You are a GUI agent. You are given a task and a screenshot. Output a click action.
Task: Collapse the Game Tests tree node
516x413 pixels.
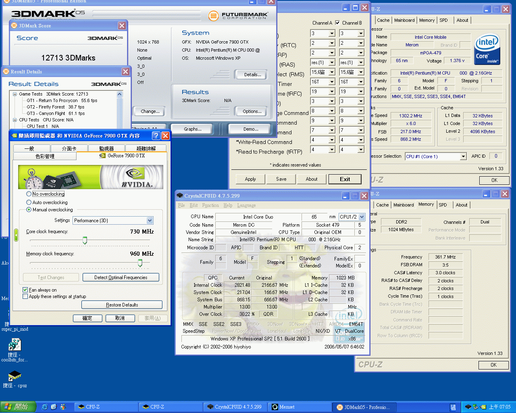(x=15, y=94)
